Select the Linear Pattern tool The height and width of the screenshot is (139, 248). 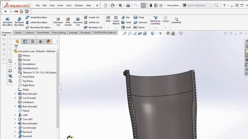coord(116,20)
